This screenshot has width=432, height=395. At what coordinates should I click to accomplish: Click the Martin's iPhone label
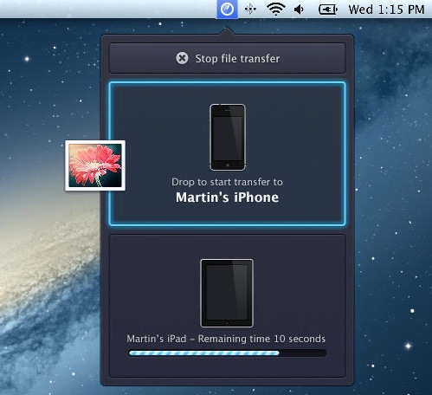tap(227, 197)
